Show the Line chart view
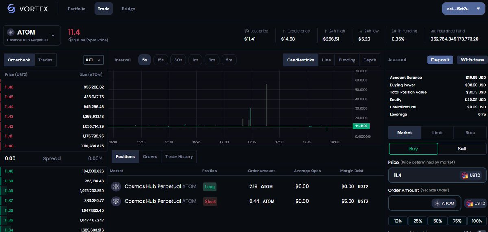This screenshot has height=232, width=488. click(326, 60)
